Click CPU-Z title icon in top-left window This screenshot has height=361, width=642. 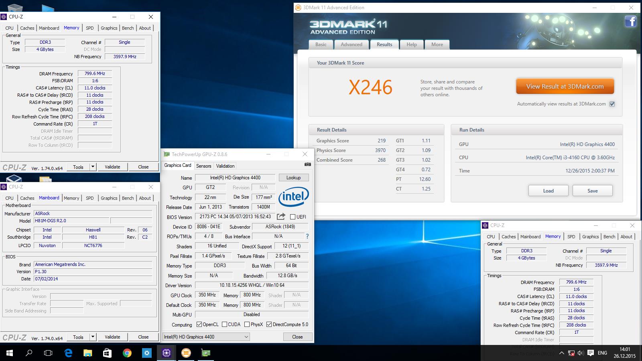4,17
